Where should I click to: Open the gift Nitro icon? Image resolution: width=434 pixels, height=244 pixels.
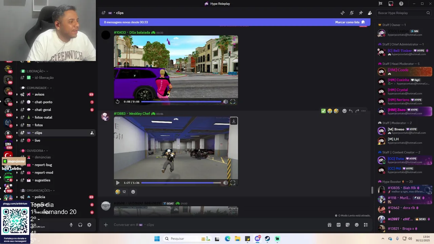coord(329,225)
